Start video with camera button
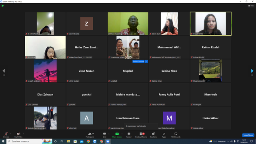This screenshot has height=144, width=256. [18, 135]
